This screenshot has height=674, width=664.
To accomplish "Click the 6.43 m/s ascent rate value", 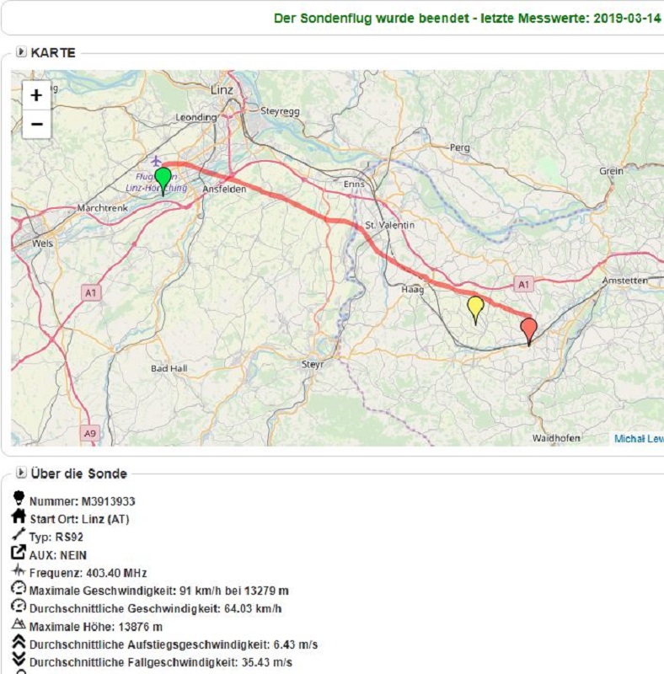I will click(x=296, y=645).
